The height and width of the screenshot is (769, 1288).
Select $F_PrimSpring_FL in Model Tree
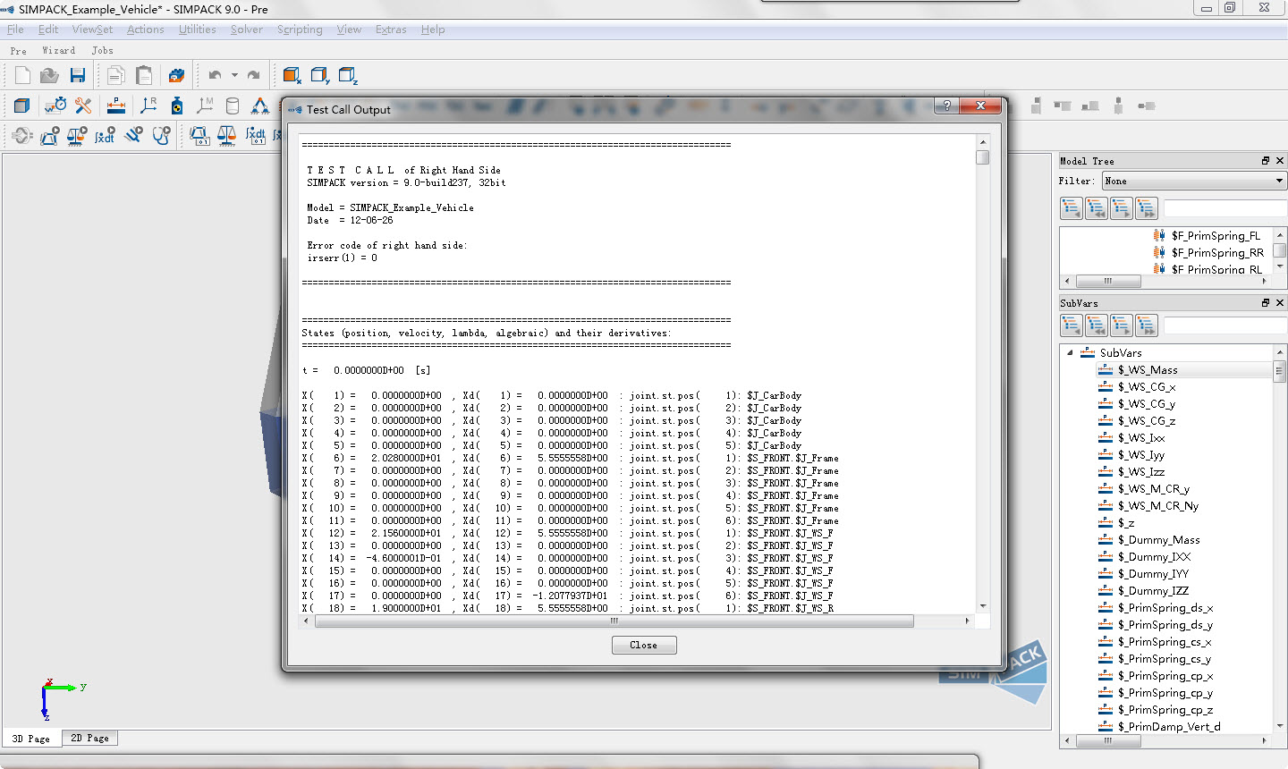coord(1216,236)
